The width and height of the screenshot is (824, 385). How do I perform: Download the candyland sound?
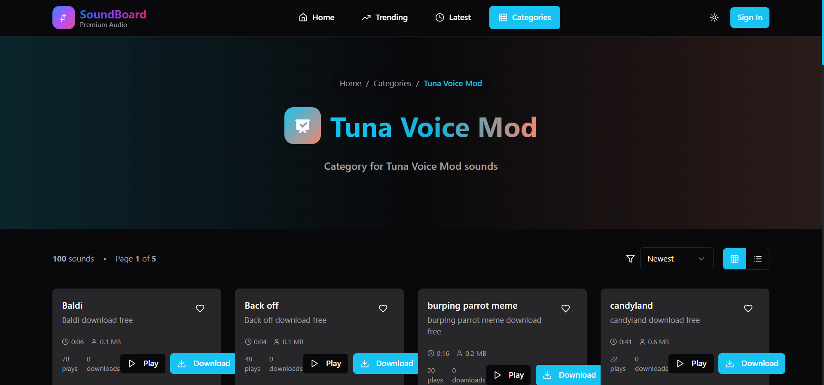point(752,364)
